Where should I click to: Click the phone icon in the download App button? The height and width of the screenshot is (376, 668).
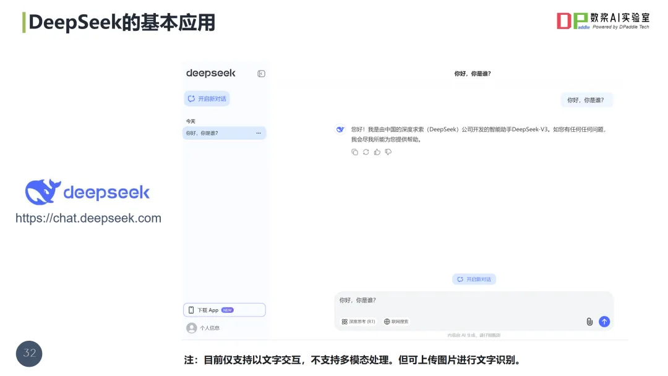tap(191, 310)
